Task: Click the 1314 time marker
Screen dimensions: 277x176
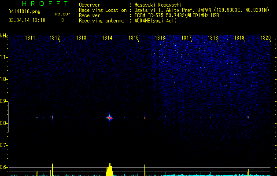Action: tap(107, 38)
